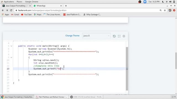This screenshot has width=177, height=99.
Task: Switch to Java Output Formatting tab
Action: [x=17, y=6]
